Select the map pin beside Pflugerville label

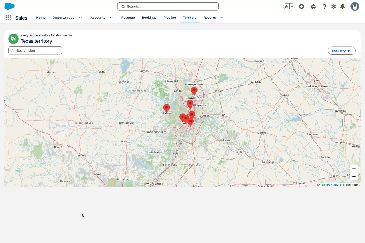[x=190, y=104]
